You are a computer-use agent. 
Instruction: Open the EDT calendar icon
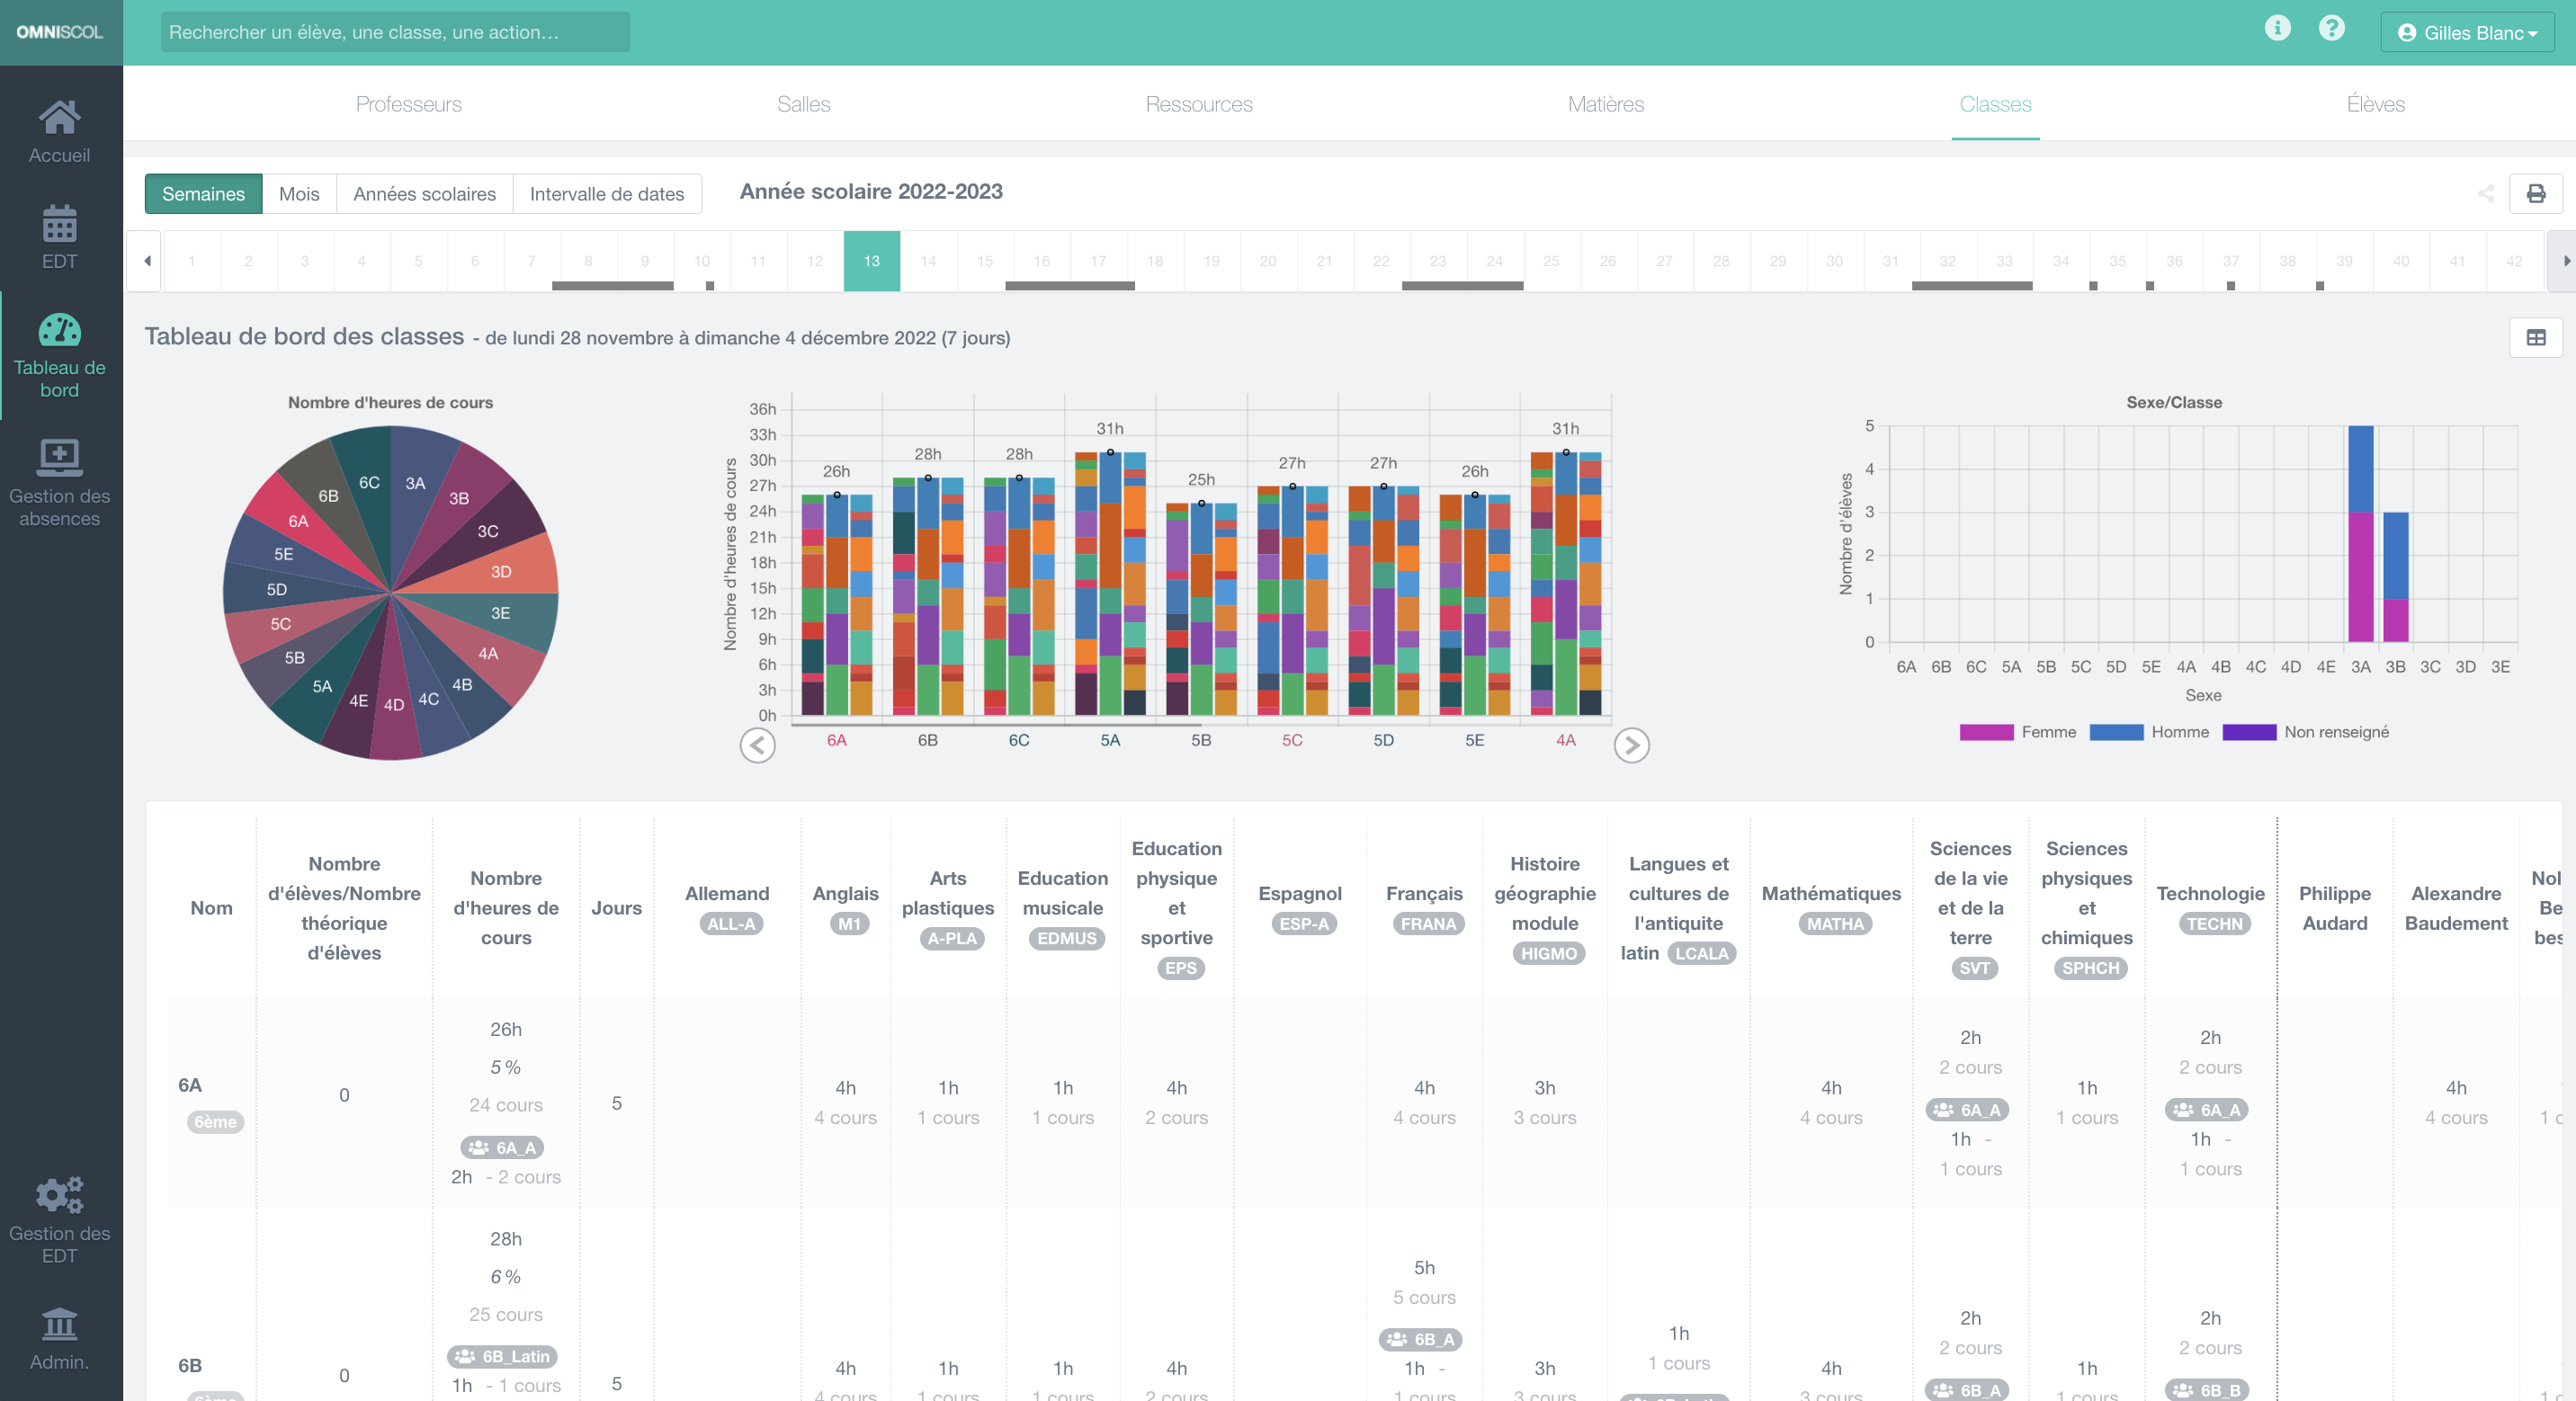60,237
